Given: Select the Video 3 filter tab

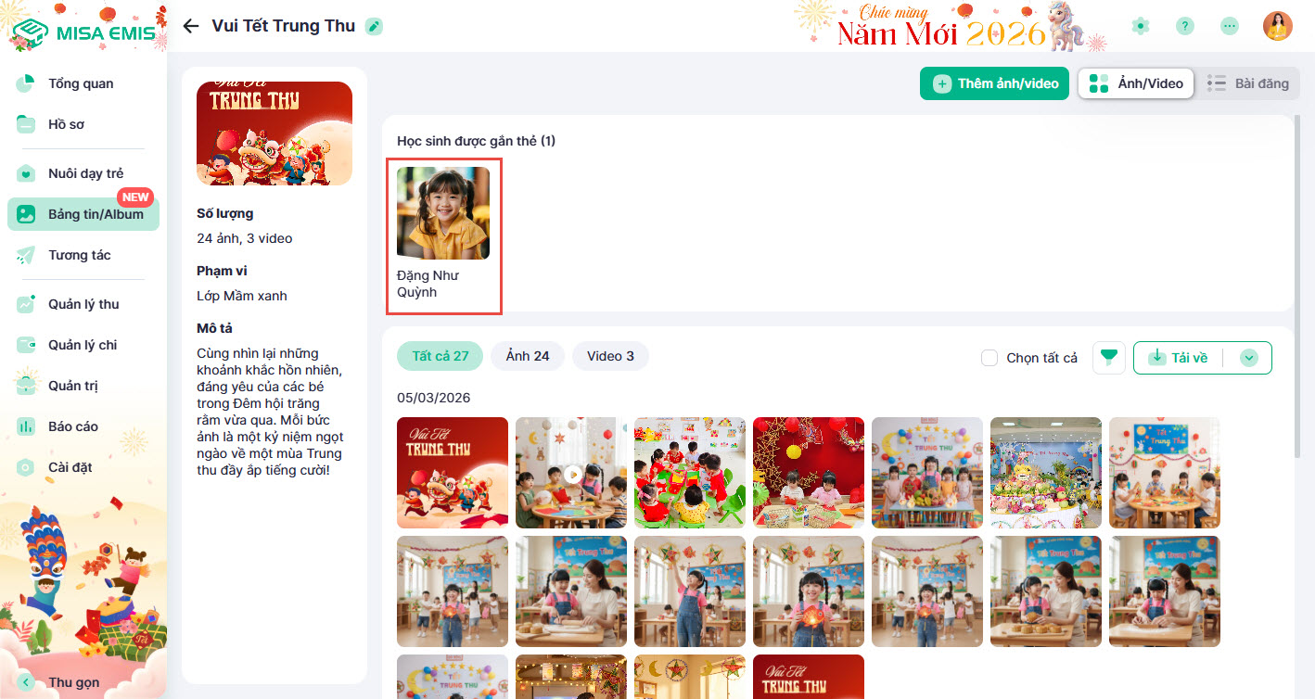Looking at the screenshot, I should tap(610, 356).
